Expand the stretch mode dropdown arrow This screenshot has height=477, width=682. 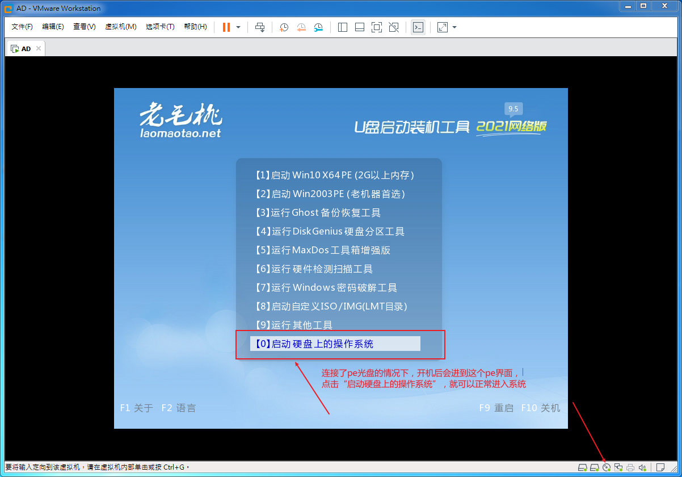(x=454, y=27)
